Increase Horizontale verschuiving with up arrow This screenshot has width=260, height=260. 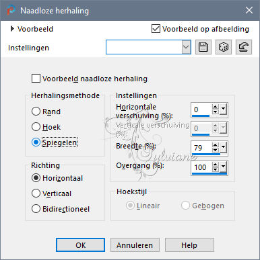(x=216, y=107)
